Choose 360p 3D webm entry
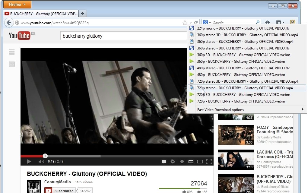This screenshot has height=193, width=308. coord(247,55)
